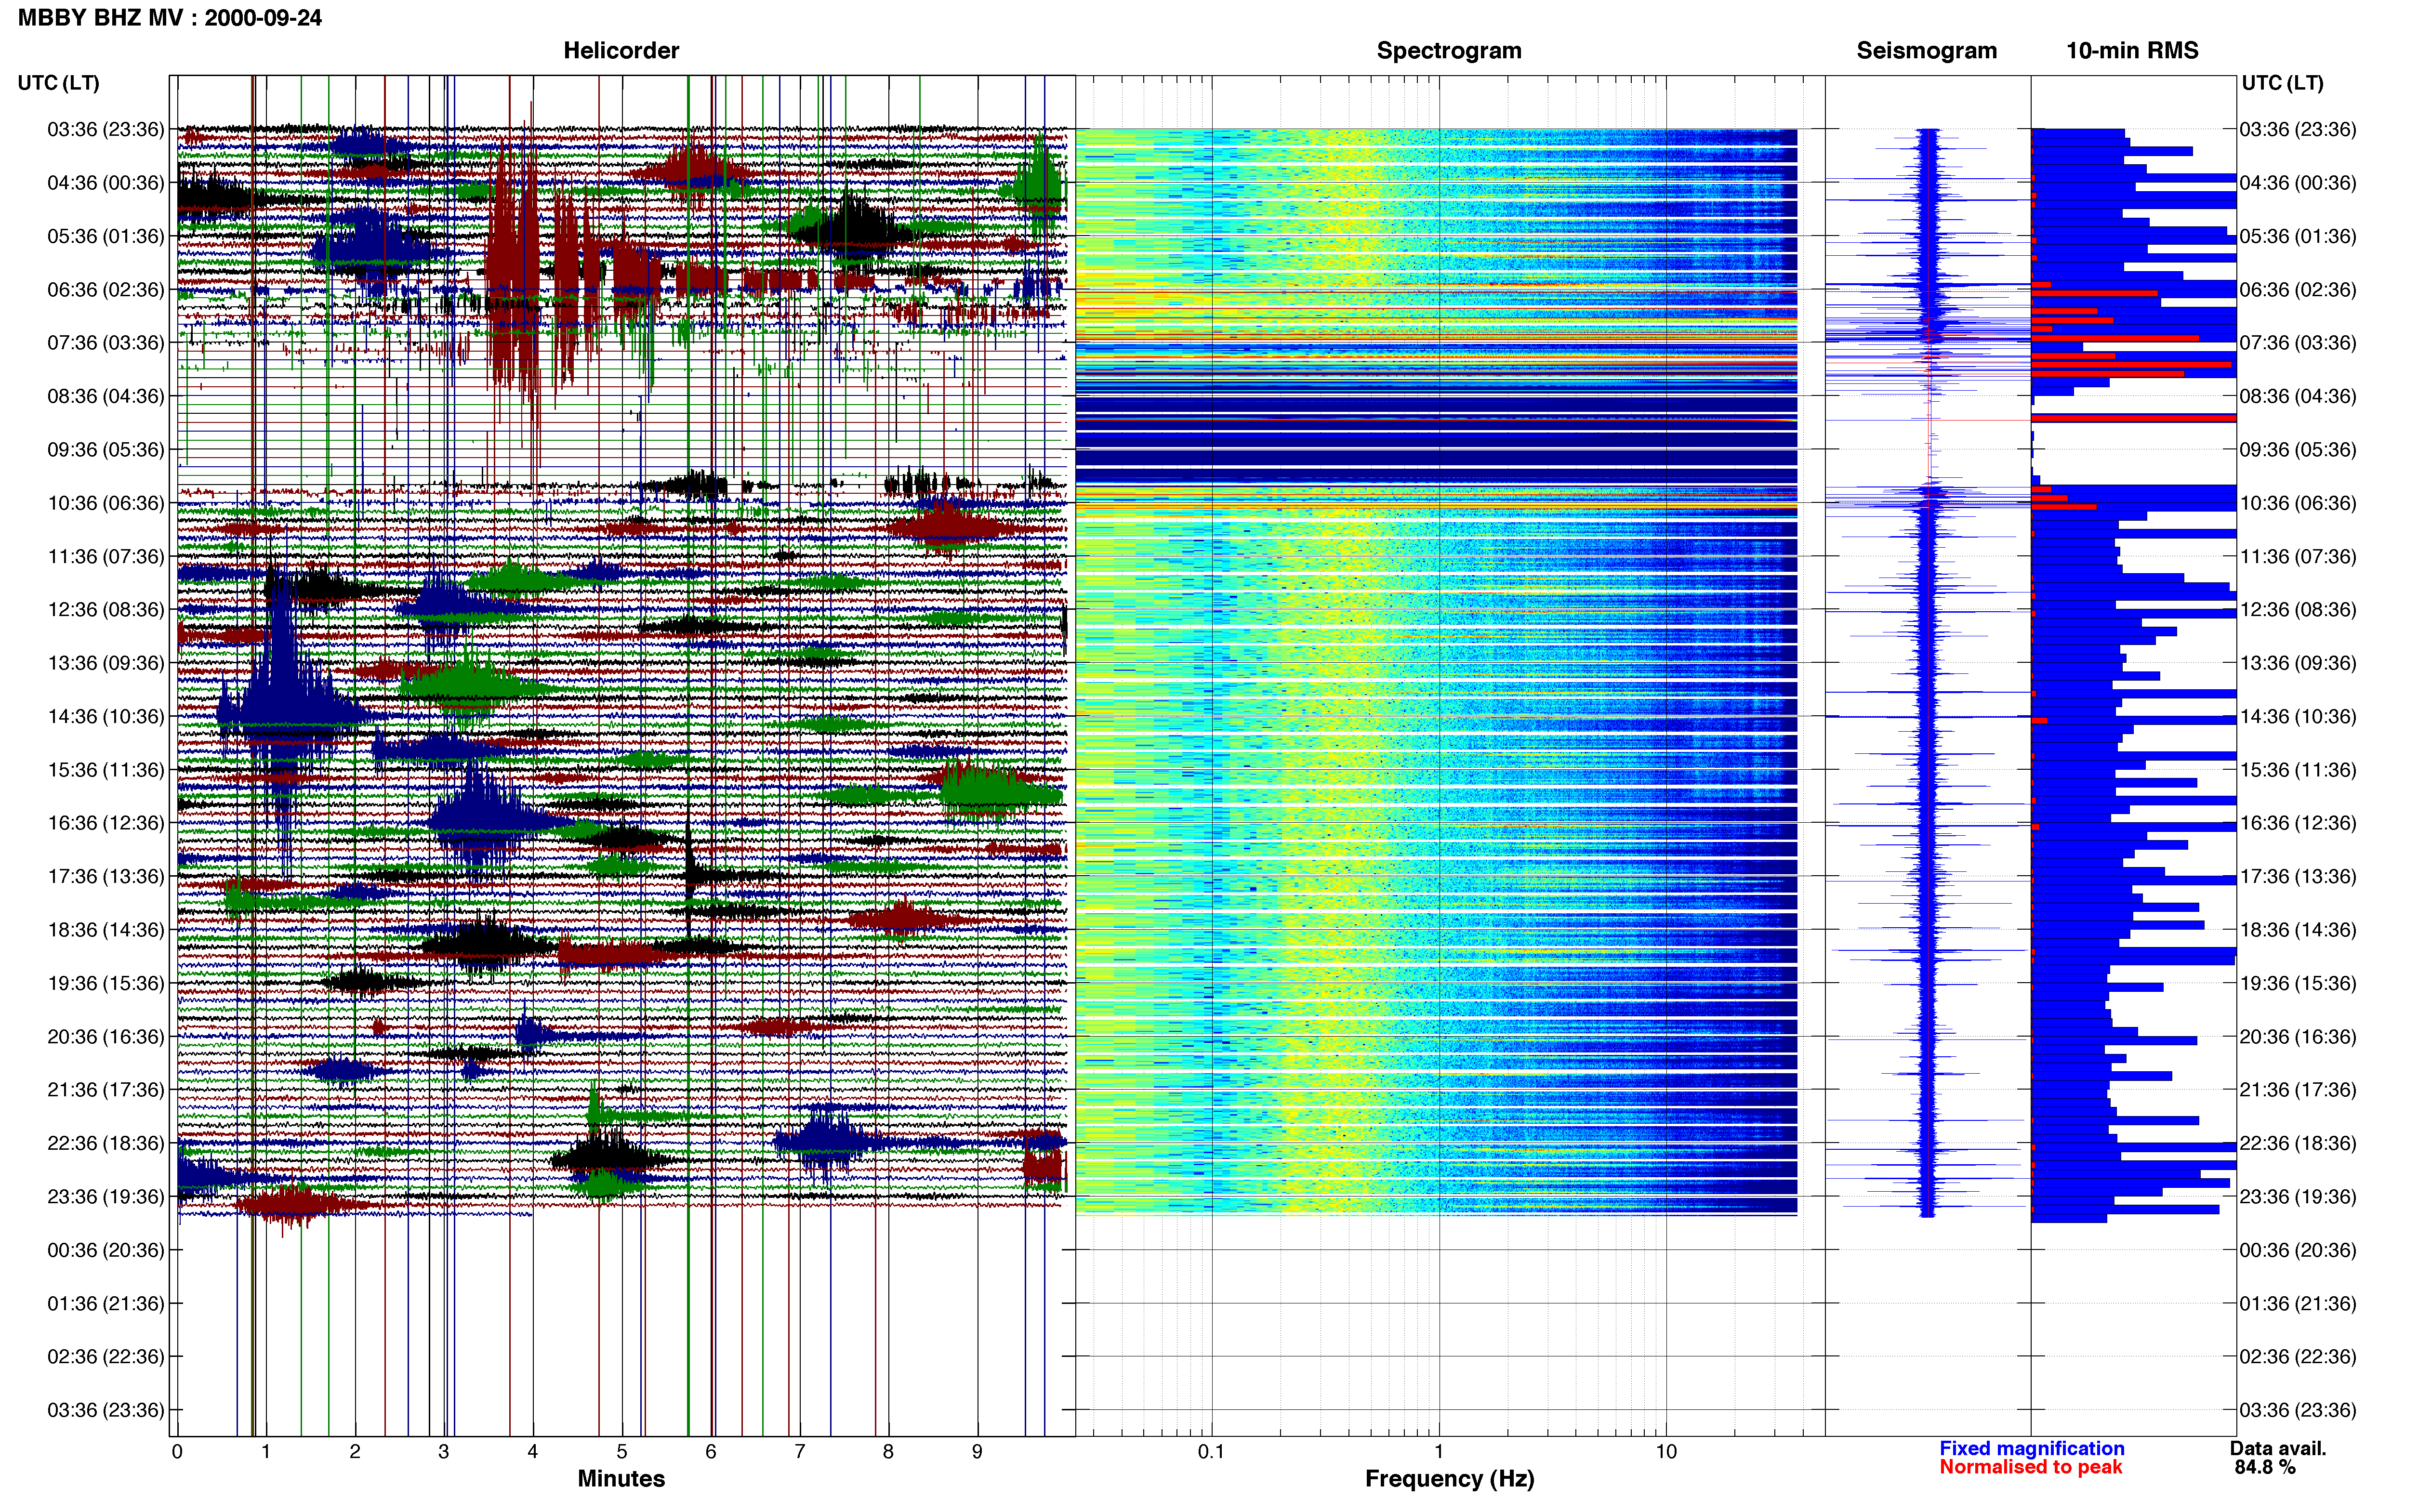Click left time label 04:36 (00:36)
This screenshot has height=1512, width=2418.
[106, 183]
